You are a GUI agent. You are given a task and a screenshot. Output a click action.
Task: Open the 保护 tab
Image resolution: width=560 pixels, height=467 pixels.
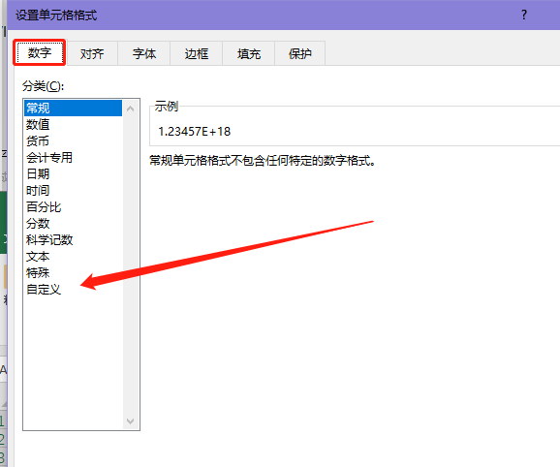pos(300,53)
